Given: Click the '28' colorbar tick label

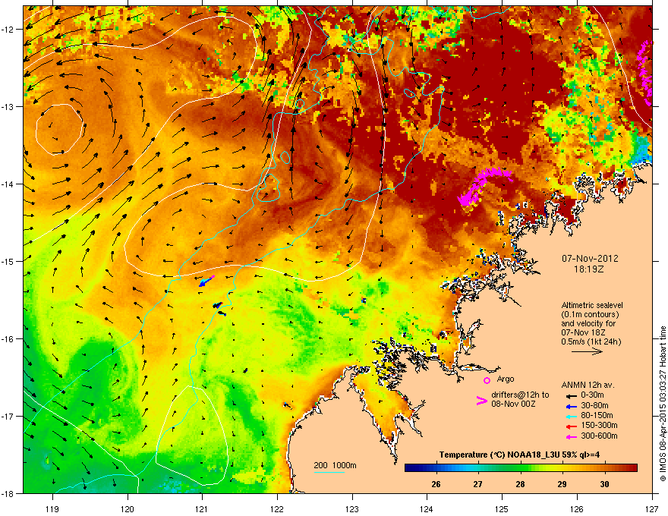Looking at the screenshot, I should (520, 484).
